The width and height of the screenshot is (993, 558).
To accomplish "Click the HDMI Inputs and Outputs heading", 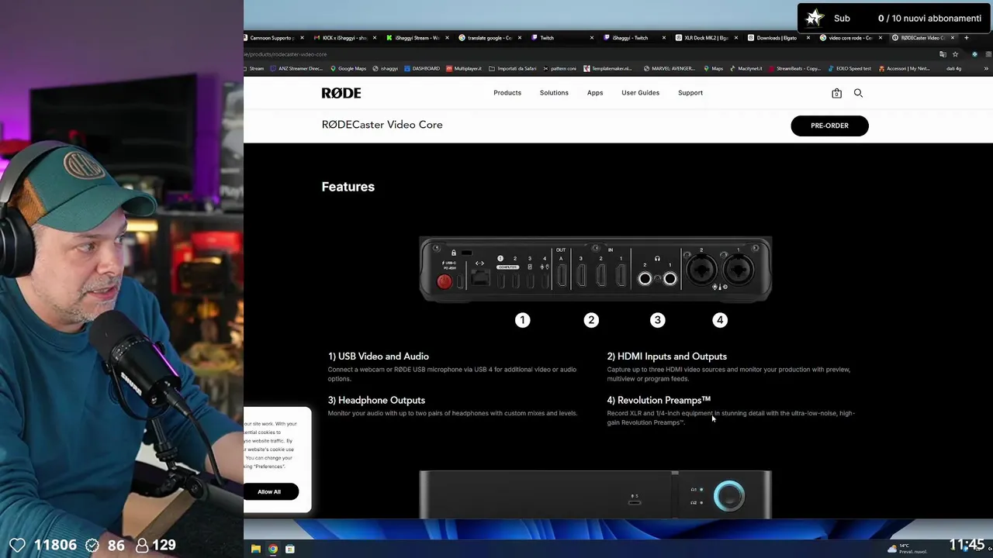I will (667, 356).
